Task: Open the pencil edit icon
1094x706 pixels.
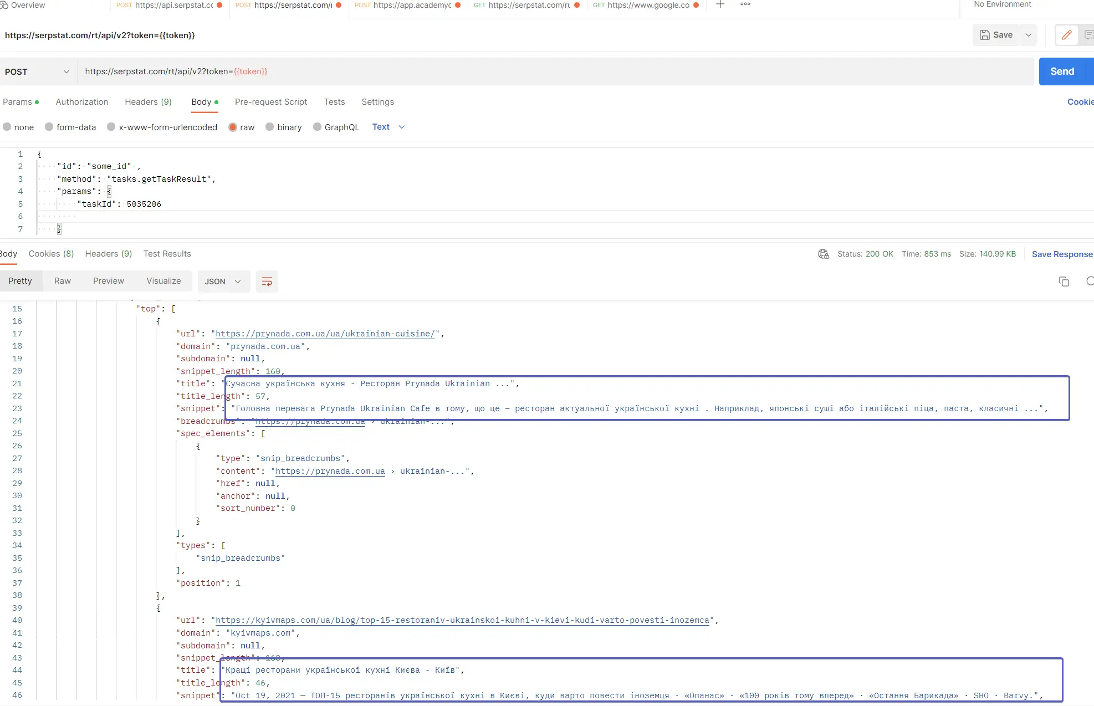Action: coord(1066,35)
